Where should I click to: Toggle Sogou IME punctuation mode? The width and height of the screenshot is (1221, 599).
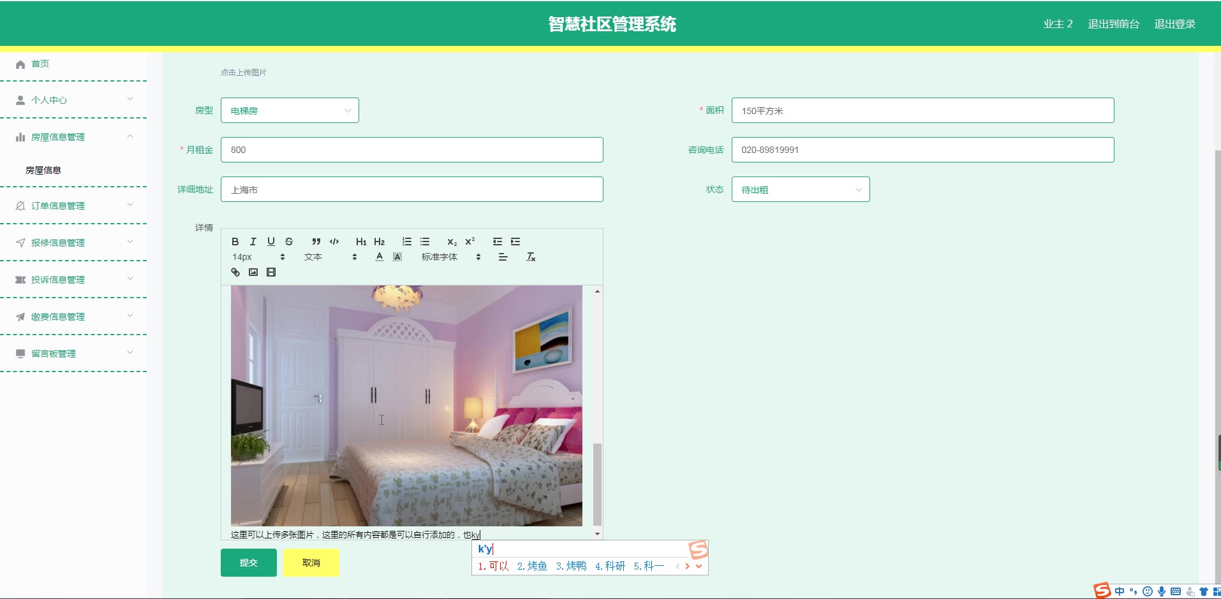pyautogui.click(x=1134, y=591)
